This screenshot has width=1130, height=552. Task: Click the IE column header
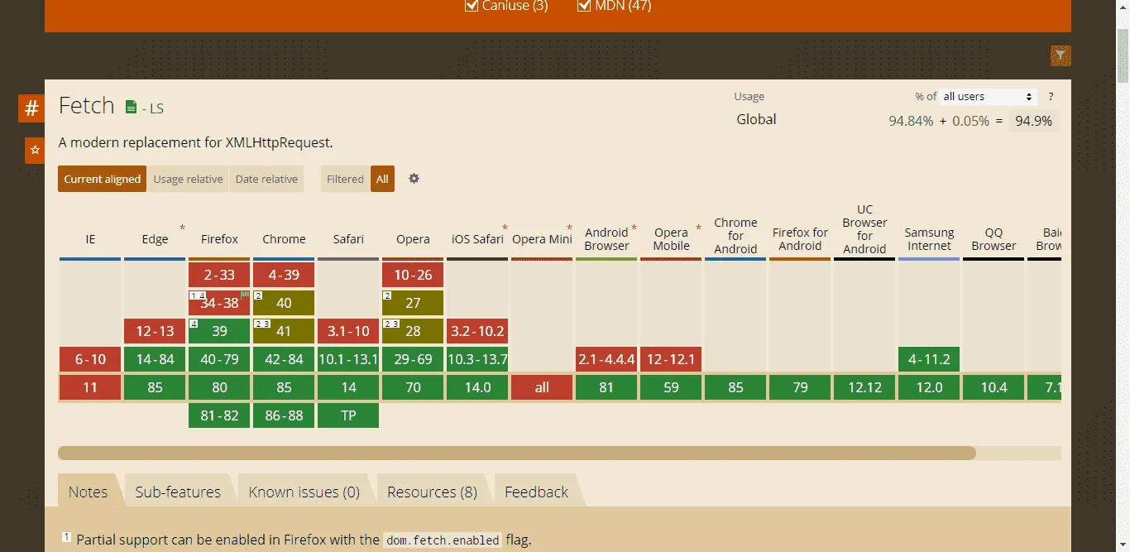tap(90, 239)
